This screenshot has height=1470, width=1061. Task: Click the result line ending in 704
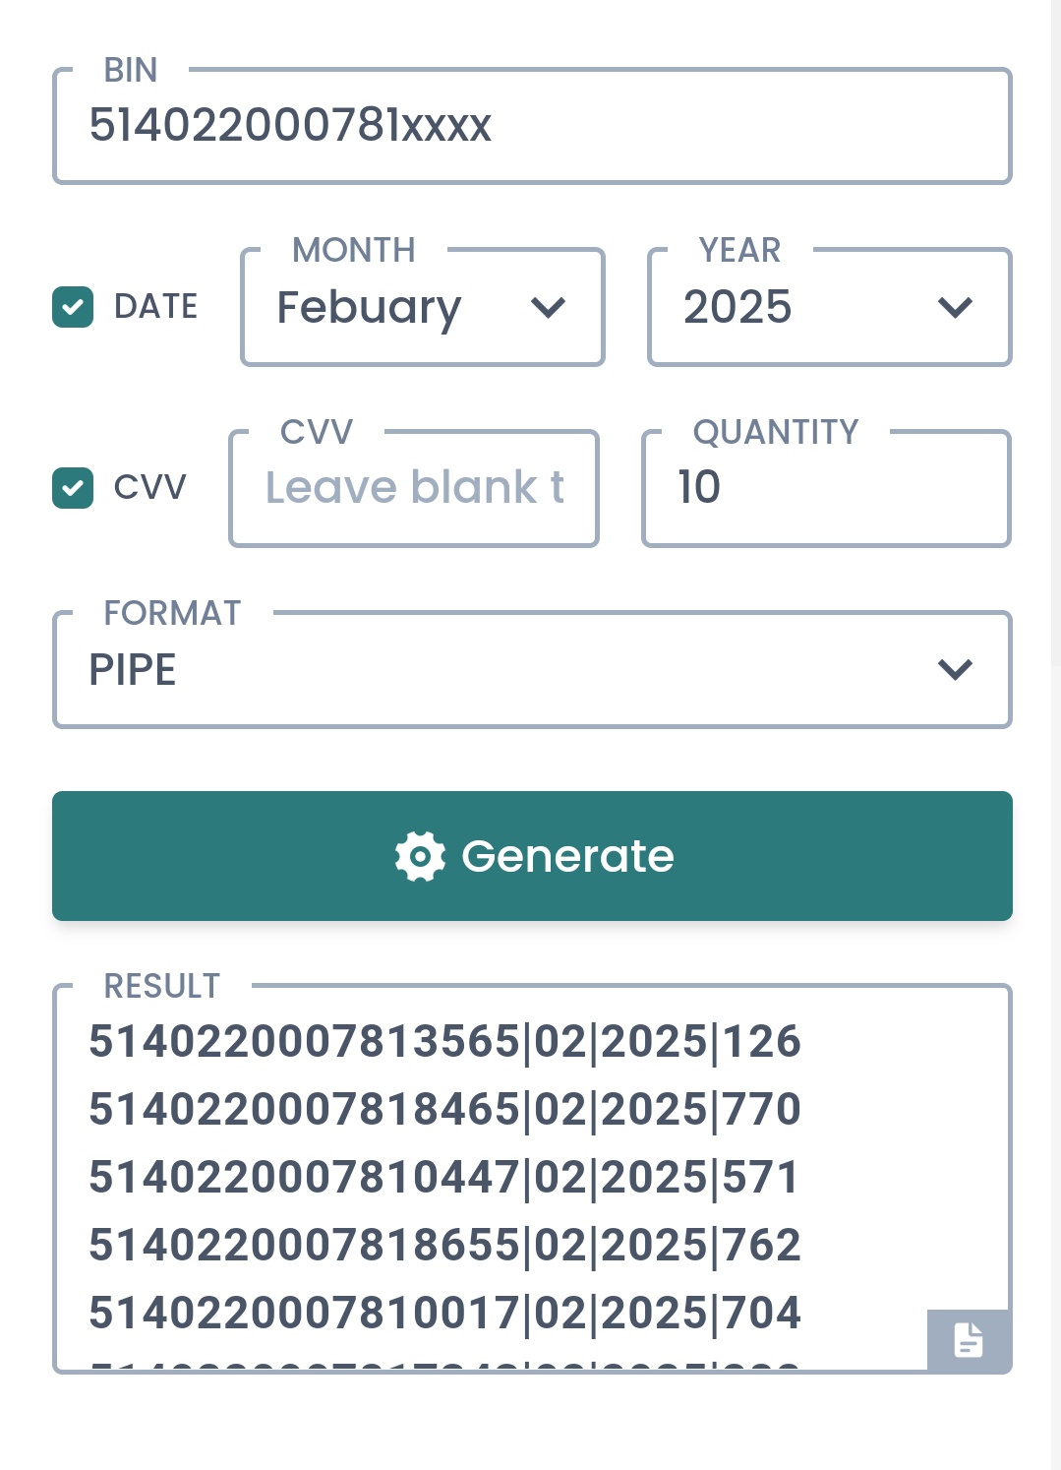tap(444, 1313)
